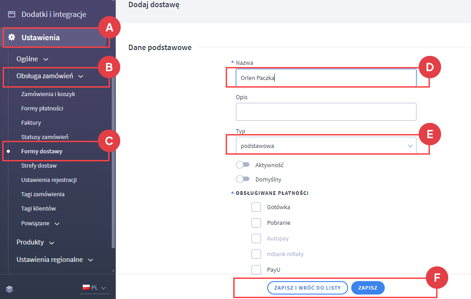Tick the Pobranie payment checkbox

click(x=256, y=223)
